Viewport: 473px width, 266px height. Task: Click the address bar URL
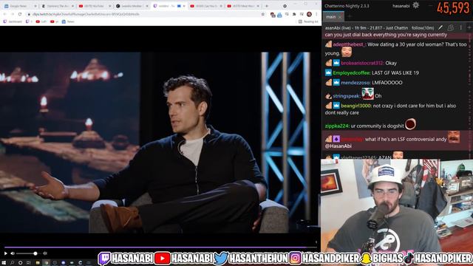(86, 14)
